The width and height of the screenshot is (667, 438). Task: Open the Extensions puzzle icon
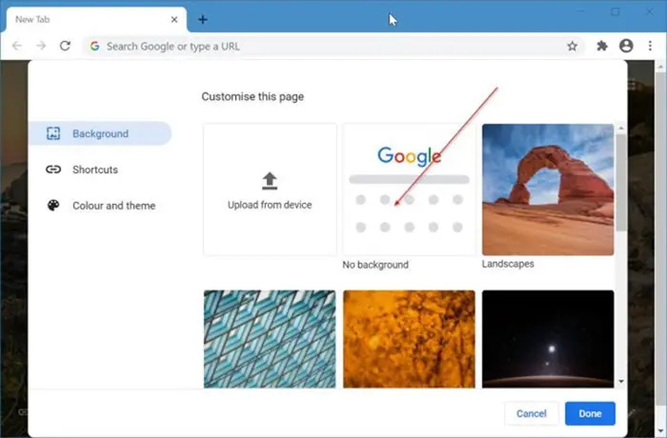(602, 46)
